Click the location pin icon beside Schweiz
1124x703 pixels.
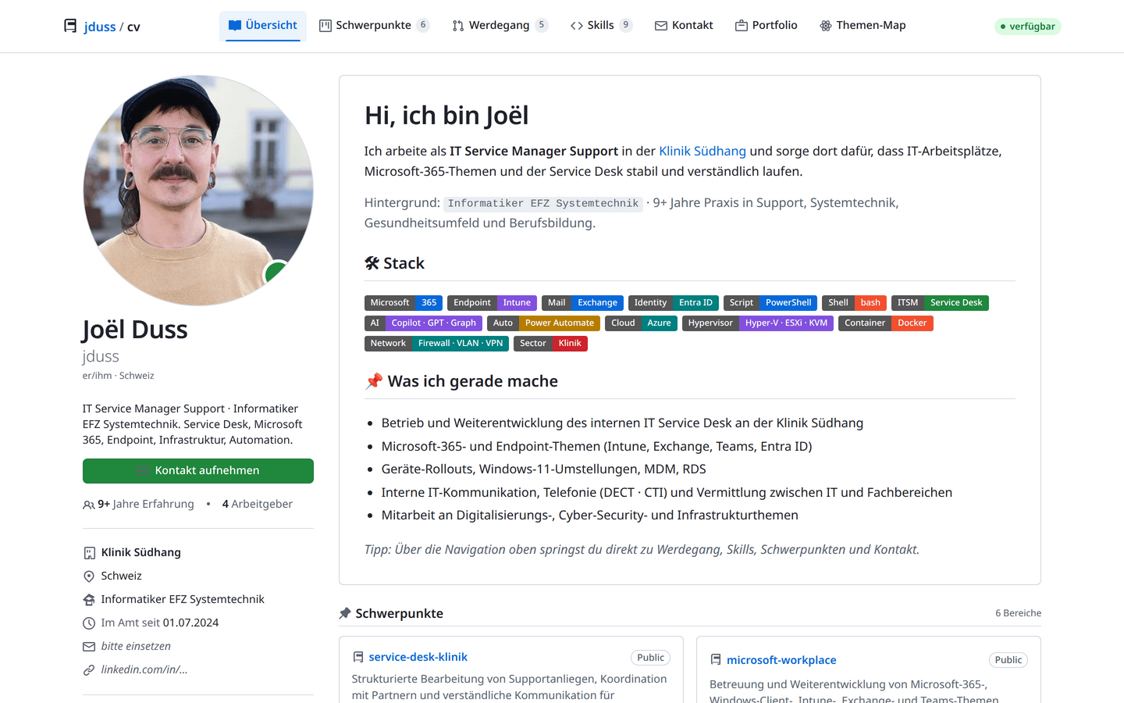click(x=89, y=576)
